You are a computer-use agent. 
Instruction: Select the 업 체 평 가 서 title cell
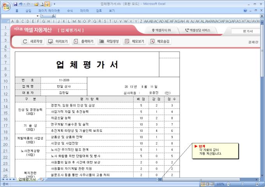pyautogui.click(x=87, y=65)
